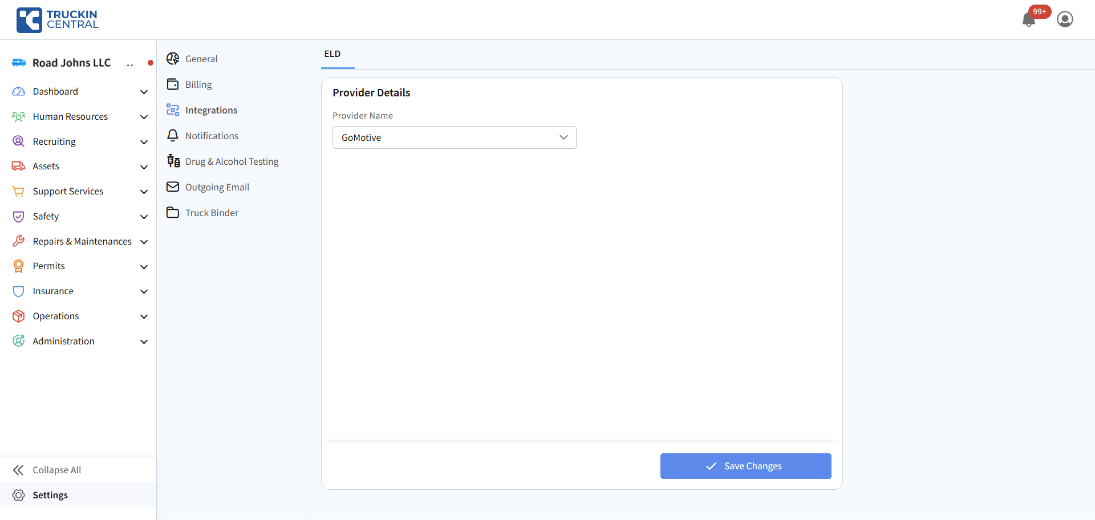Expand the Administration menu chevron
The image size is (1095, 520).
(144, 342)
